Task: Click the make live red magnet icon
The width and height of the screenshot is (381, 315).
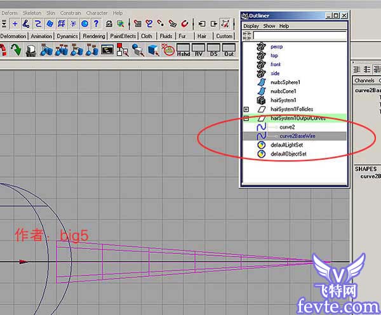Action: (185, 24)
